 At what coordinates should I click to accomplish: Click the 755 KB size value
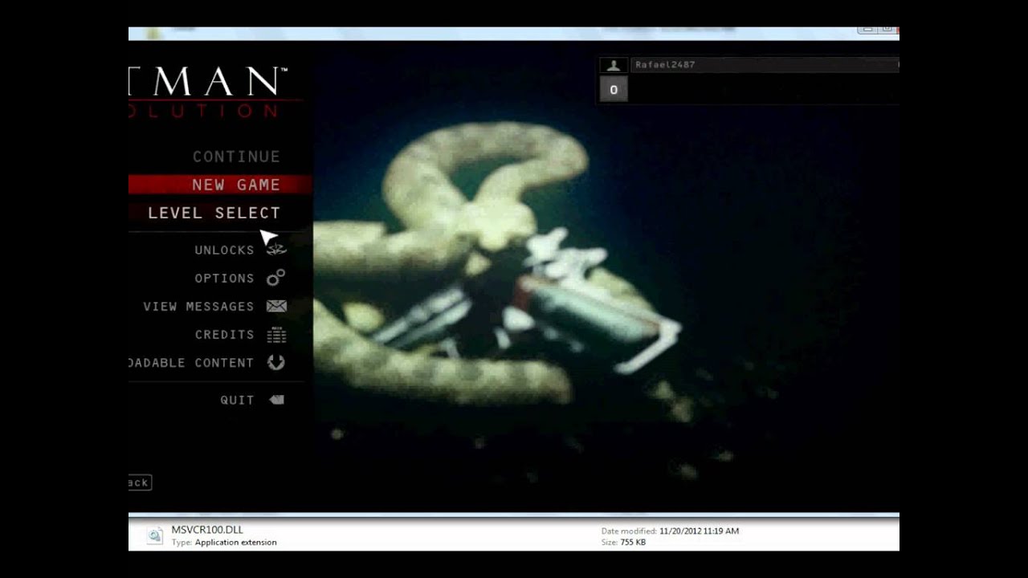(x=633, y=543)
